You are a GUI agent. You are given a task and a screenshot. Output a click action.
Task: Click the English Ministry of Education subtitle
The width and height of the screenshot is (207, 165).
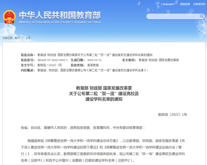coord(60,22)
